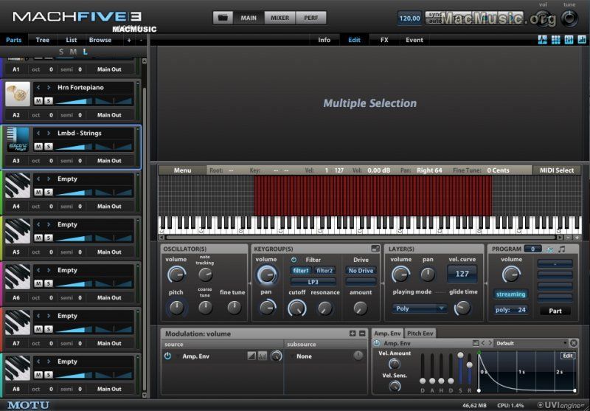Switch to the Pitch Env tab
Screen dimensions: 590x411
click(420, 333)
